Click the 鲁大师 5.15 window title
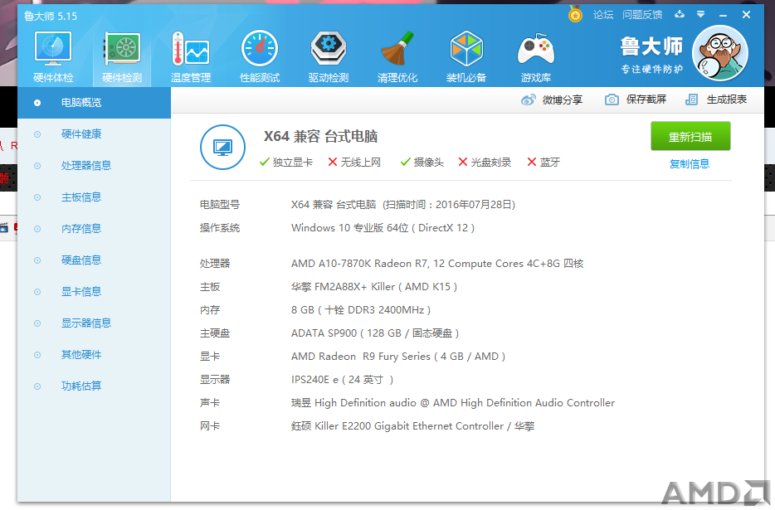 [x=51, y=17]
